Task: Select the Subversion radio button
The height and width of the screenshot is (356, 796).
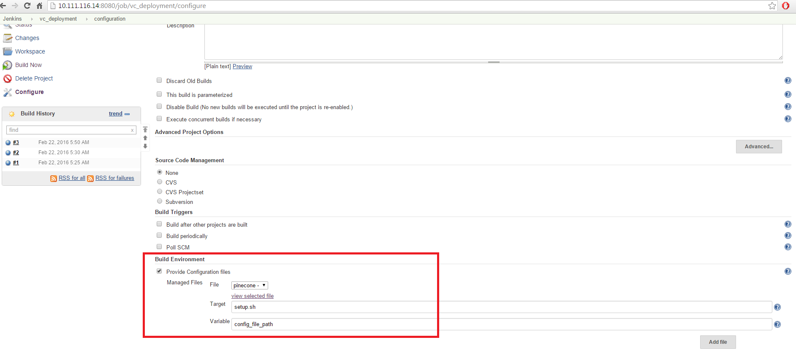Action: 160,201
